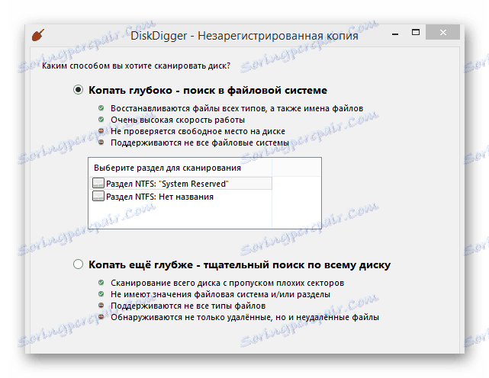Click green check icon beside "Сканирование всего диска"

click(101, 282)
